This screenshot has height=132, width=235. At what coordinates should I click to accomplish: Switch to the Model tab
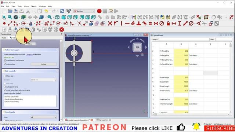pos(4,38)
